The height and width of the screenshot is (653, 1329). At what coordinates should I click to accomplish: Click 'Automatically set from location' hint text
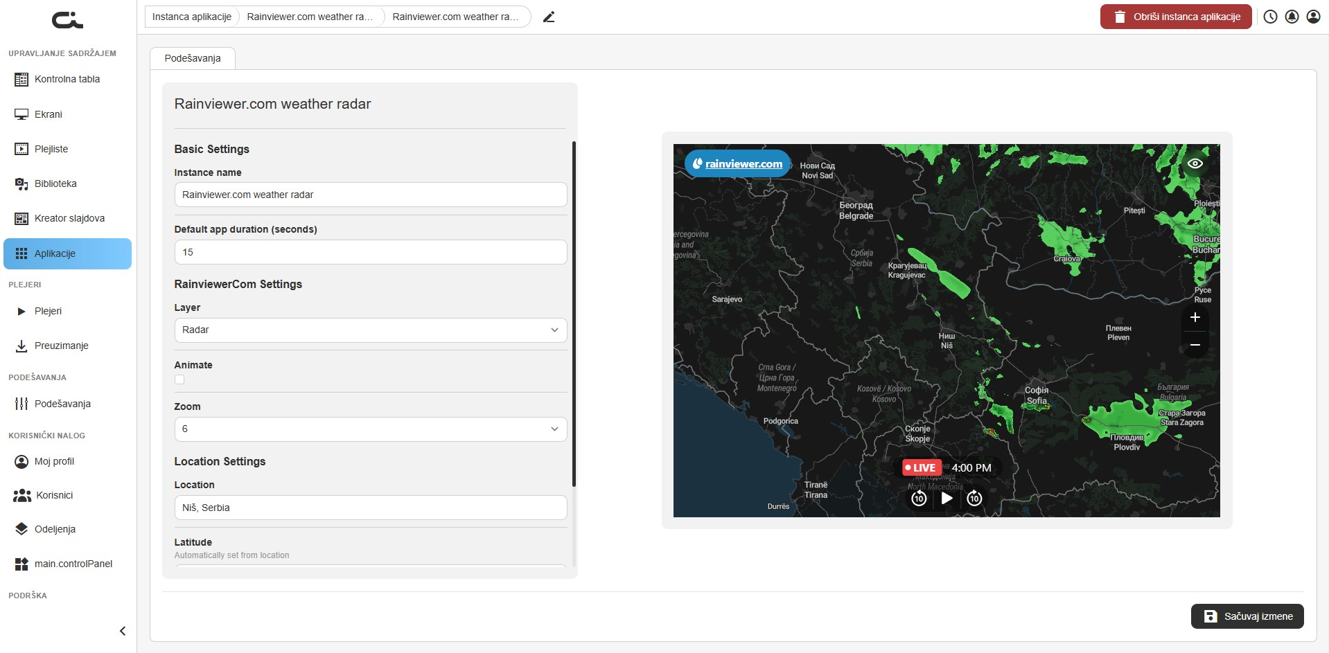(231, 555)
